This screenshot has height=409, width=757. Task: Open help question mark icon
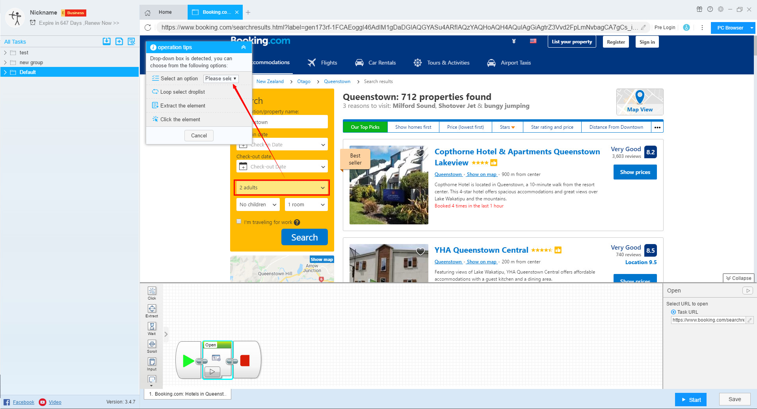(x=710, y=9)
